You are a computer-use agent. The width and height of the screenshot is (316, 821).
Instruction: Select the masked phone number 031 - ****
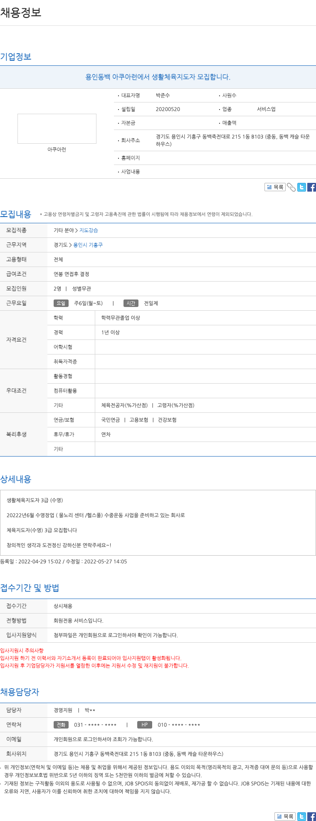[x=95, y=725]
